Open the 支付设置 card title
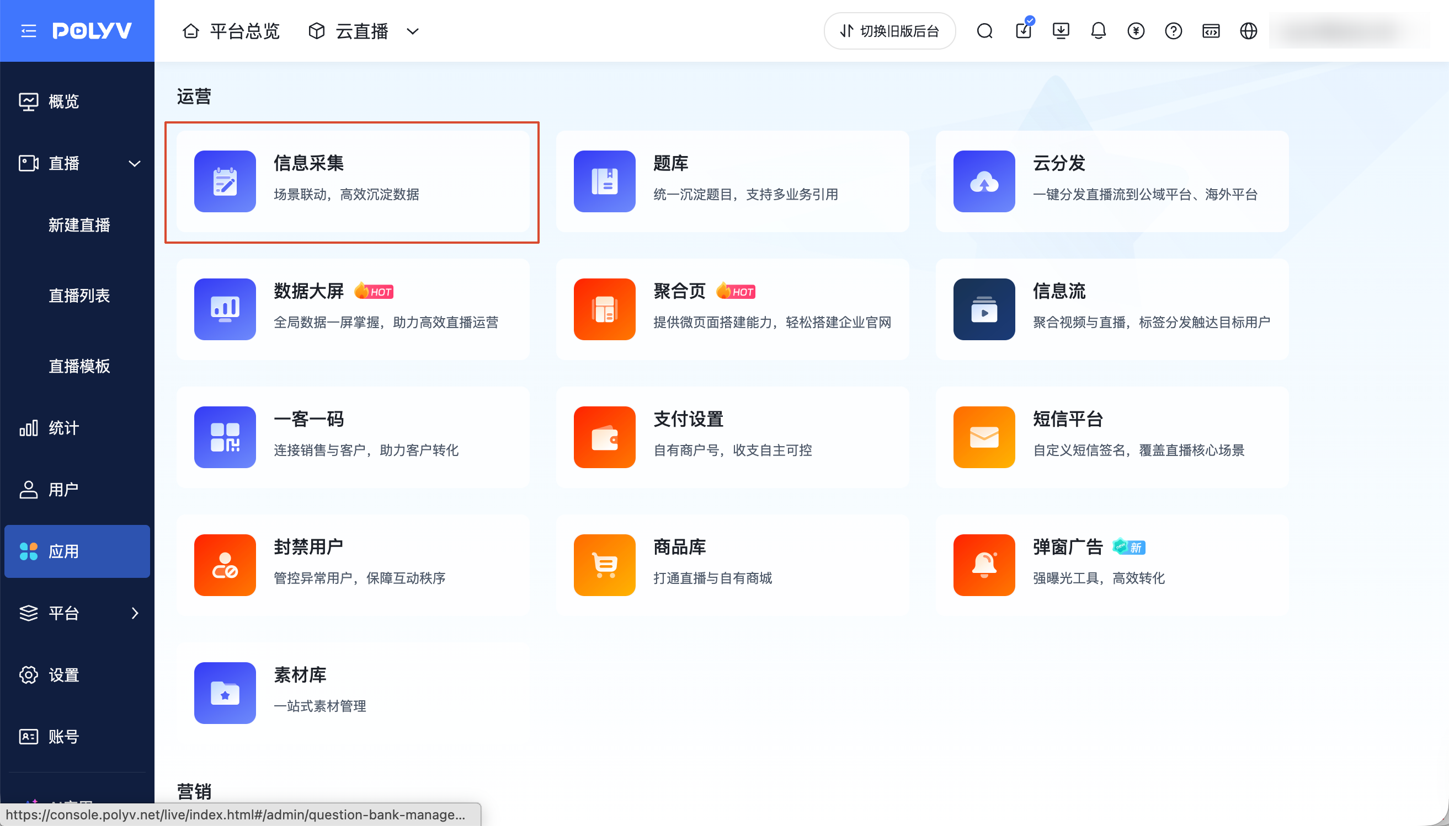This screenshot has width=1449, height=826. pos(689,419)
